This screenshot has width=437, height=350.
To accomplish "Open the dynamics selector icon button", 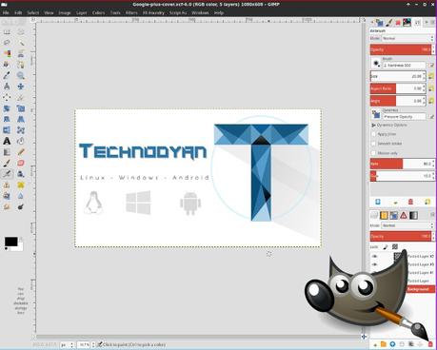I will pyautogui.click(x=376, y=114).
